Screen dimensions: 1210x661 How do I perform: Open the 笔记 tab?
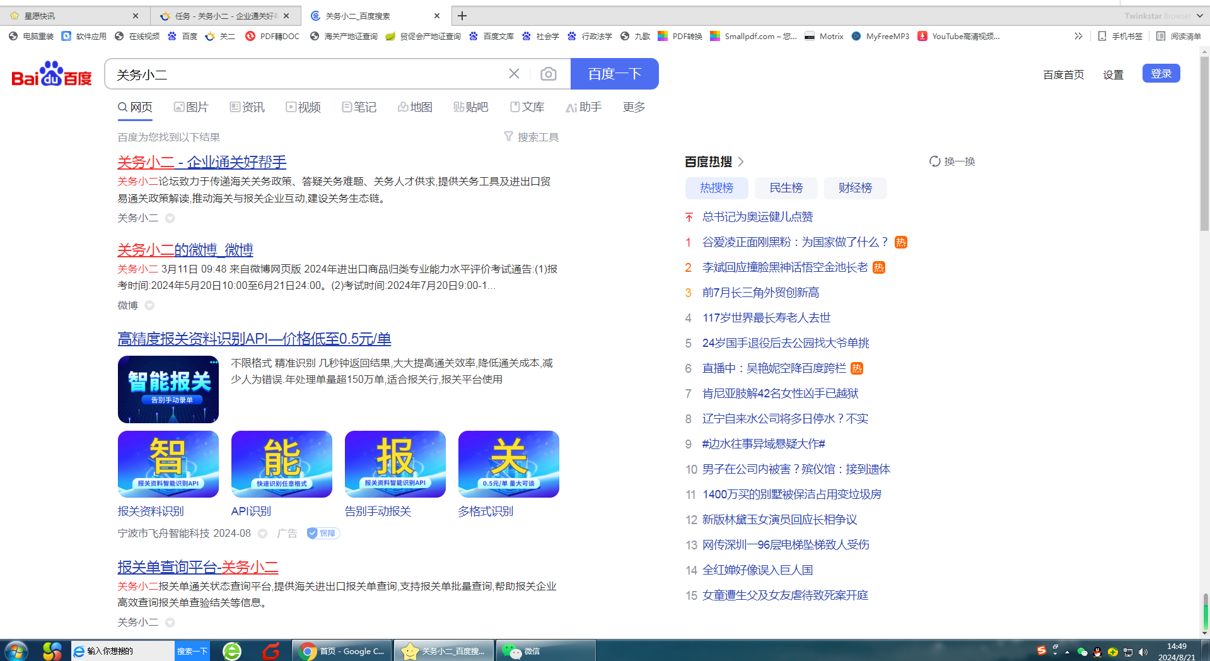(359, 107)
